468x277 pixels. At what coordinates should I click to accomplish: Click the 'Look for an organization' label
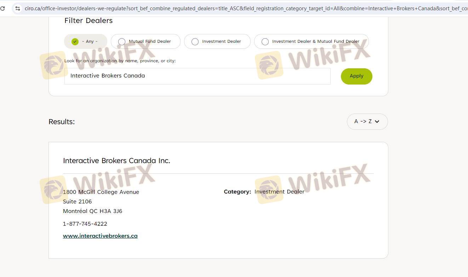tap(120, 61)
